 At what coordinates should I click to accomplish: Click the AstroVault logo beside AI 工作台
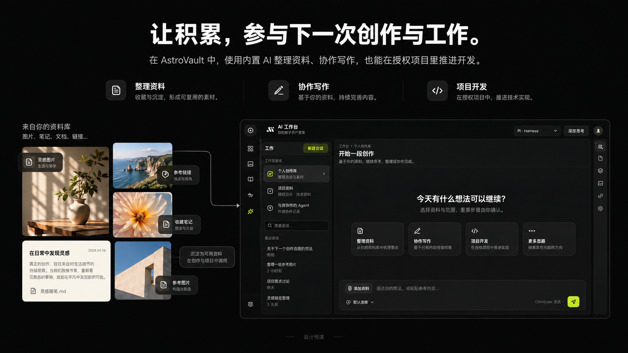pos(270,130)
